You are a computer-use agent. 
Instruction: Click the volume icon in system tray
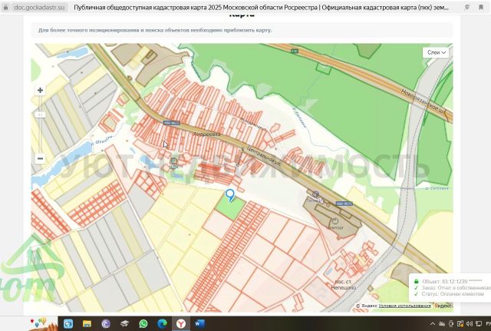tap(469, 324)
